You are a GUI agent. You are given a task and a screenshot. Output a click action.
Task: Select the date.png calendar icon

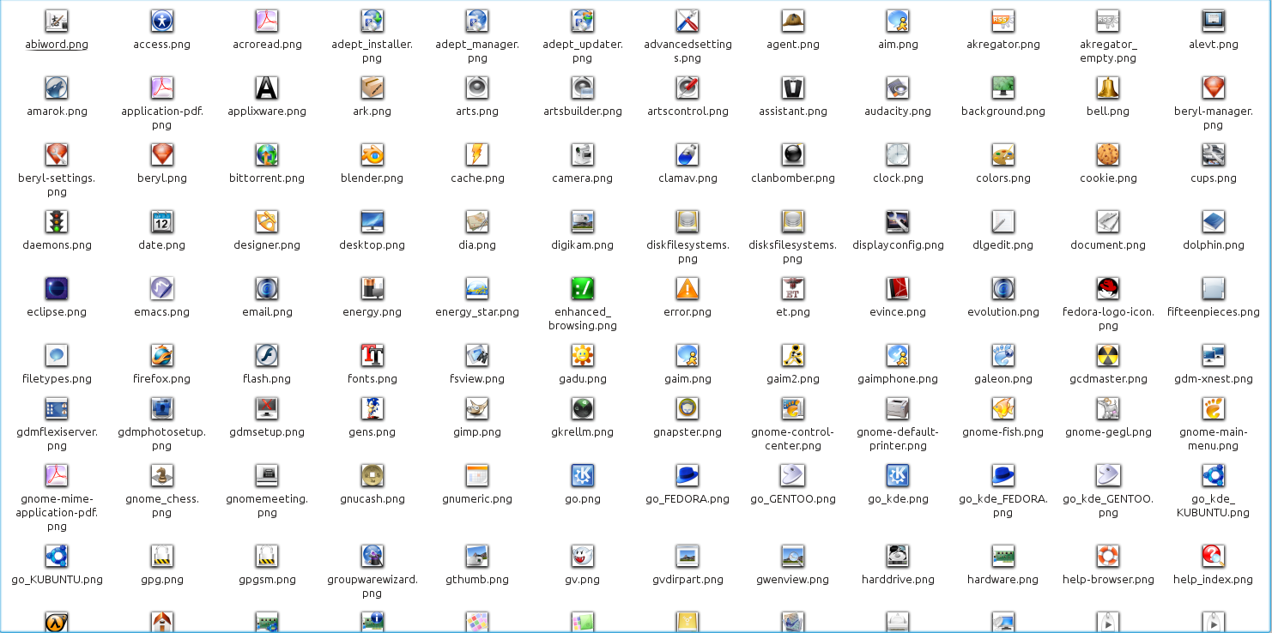162,221
